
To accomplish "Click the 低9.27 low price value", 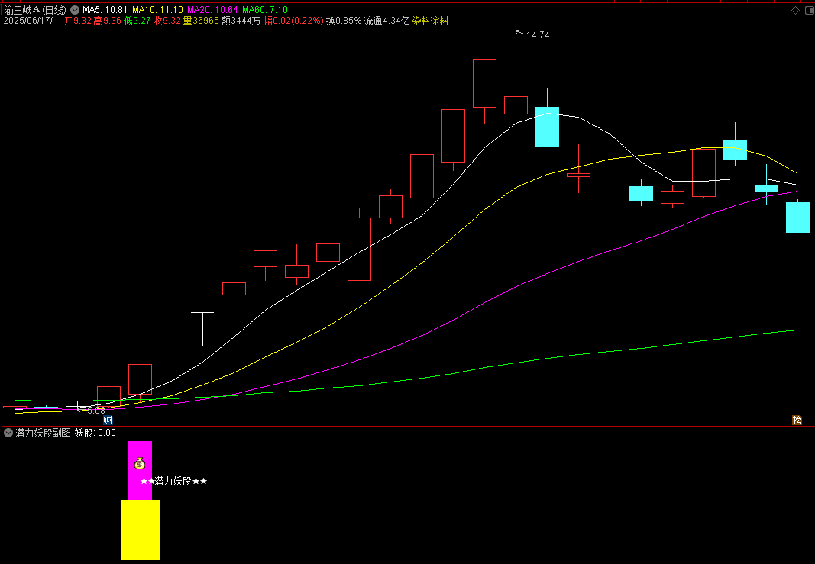I will [137, 21].
